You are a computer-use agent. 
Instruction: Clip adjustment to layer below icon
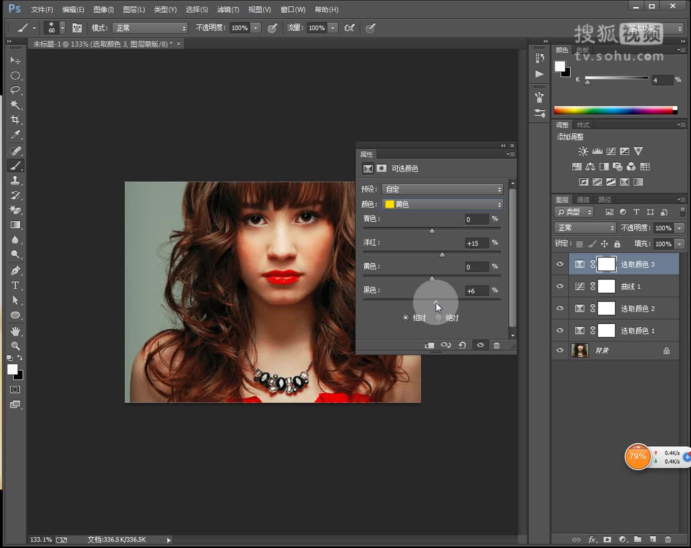coord(429,345)
